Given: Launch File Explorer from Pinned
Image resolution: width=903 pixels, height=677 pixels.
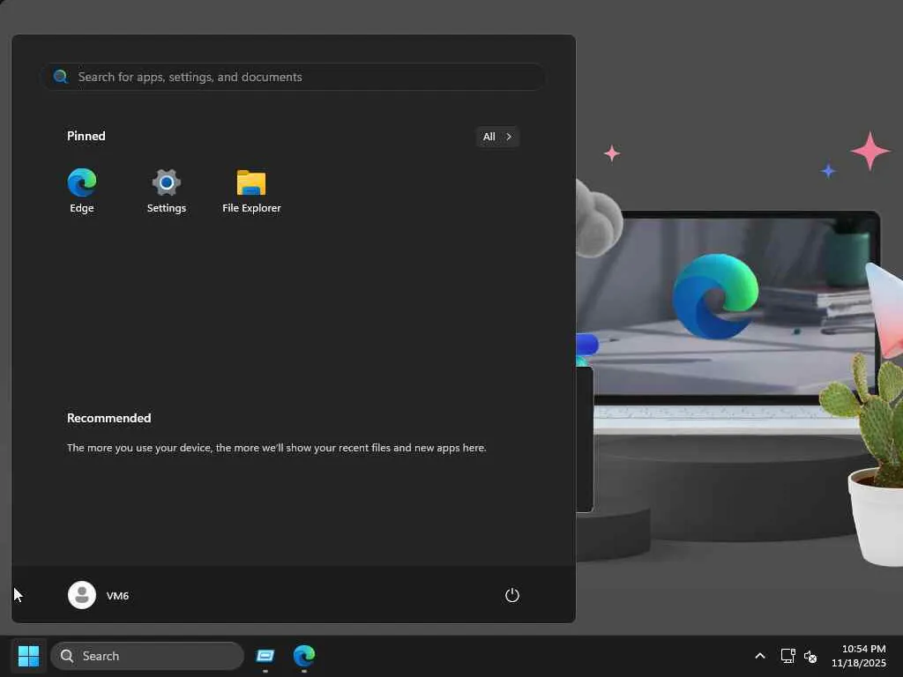Looking at the screenshot, I should (x=251, y=190).
